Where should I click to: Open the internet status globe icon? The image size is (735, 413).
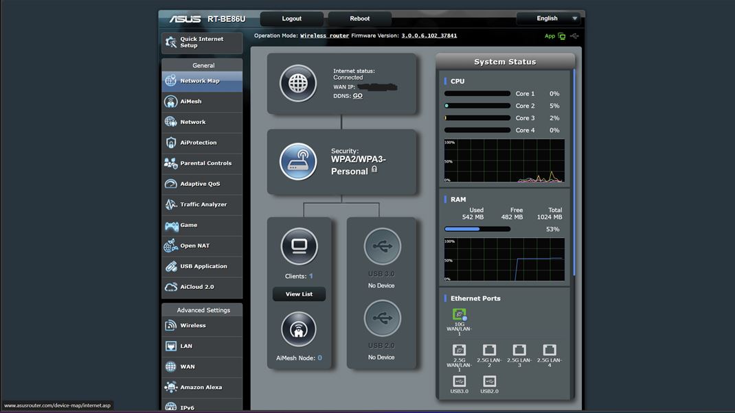click(298, 83)
